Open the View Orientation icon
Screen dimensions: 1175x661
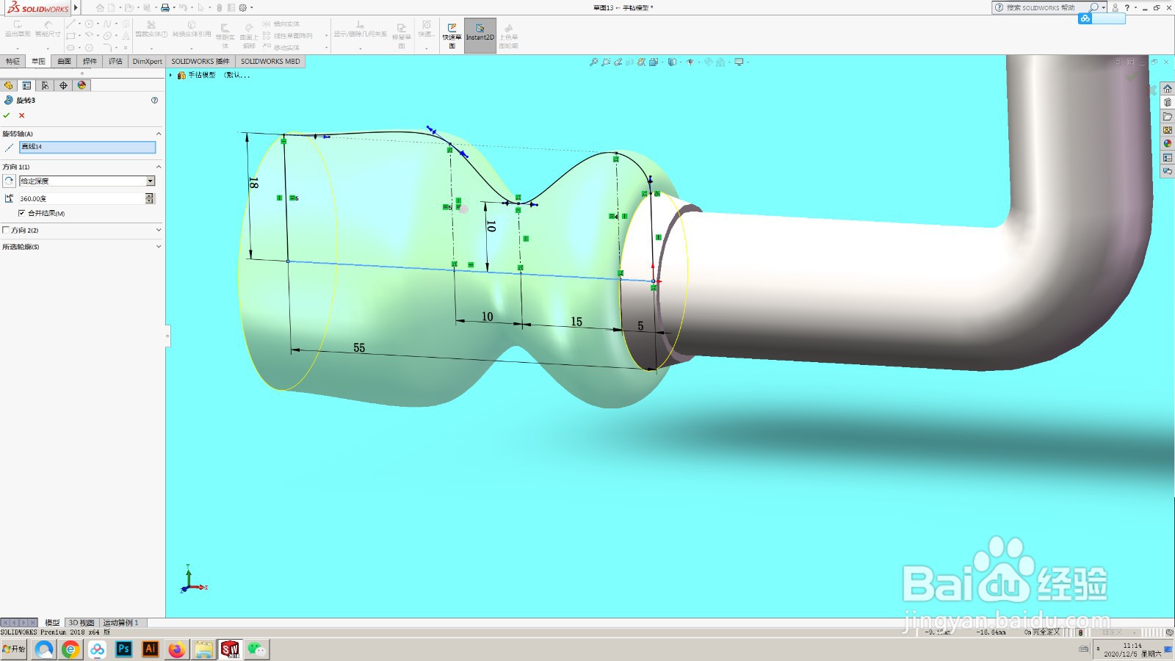pyautogui.click(x=654, y=62)
